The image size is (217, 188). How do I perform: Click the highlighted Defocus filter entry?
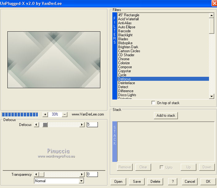tap(163, 79)
